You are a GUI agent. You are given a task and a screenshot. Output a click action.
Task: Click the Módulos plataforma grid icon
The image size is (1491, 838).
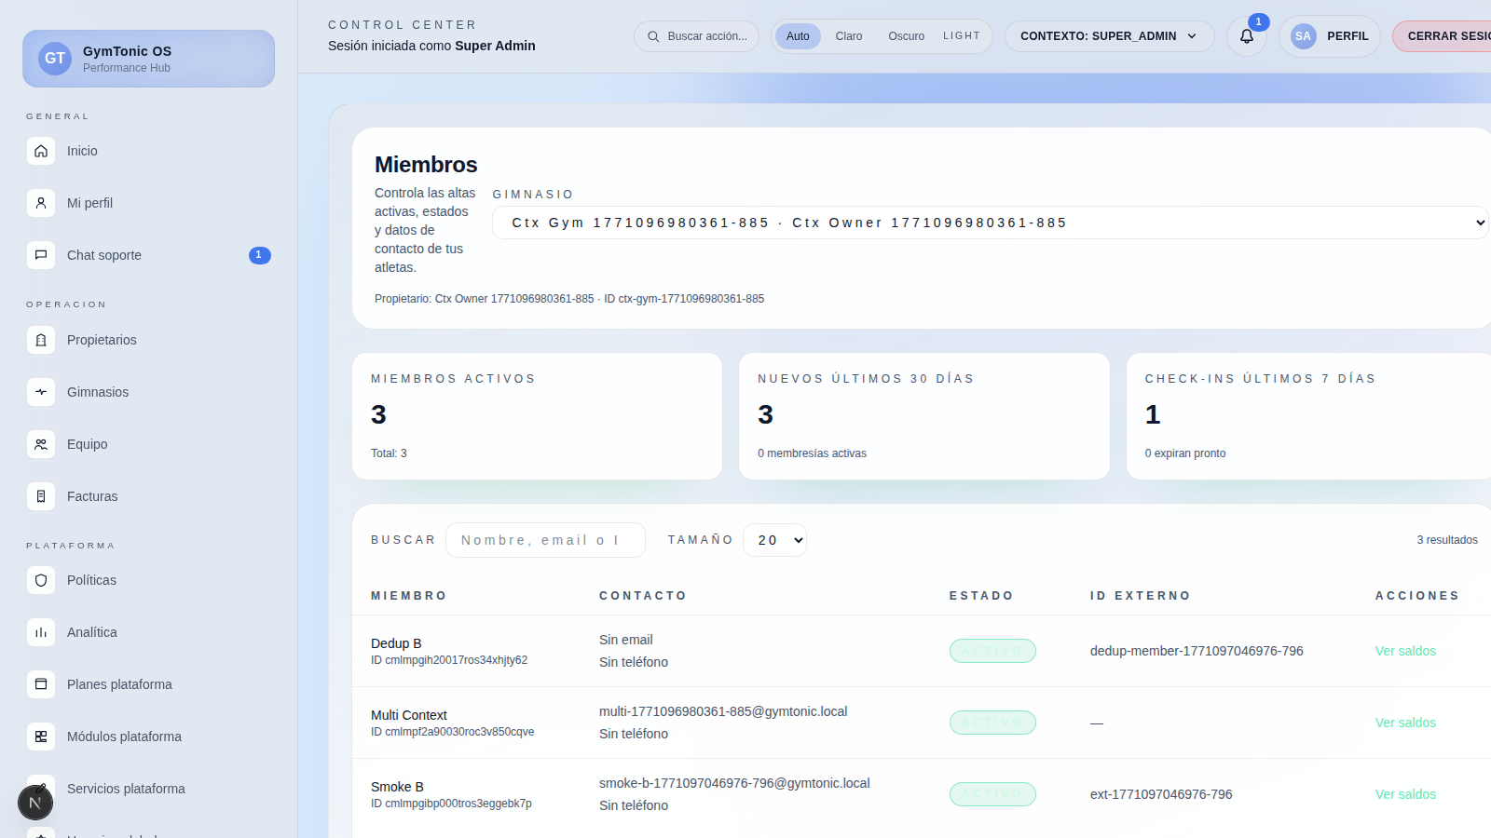click(41, 737)
